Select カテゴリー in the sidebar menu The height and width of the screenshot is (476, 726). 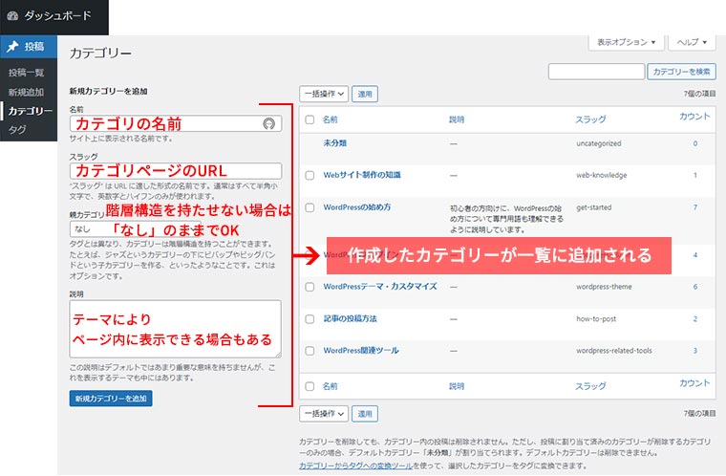(x=31, y=111)
